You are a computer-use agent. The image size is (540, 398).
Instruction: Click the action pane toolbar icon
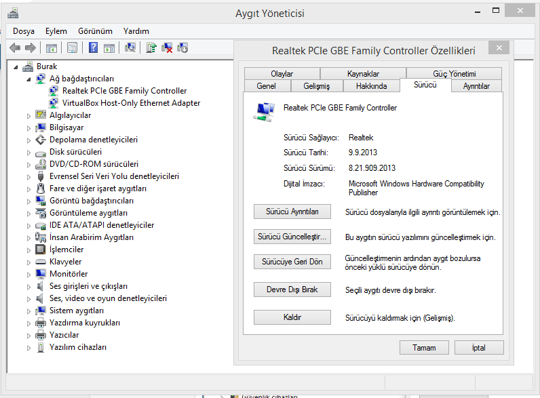pos(109,48)
